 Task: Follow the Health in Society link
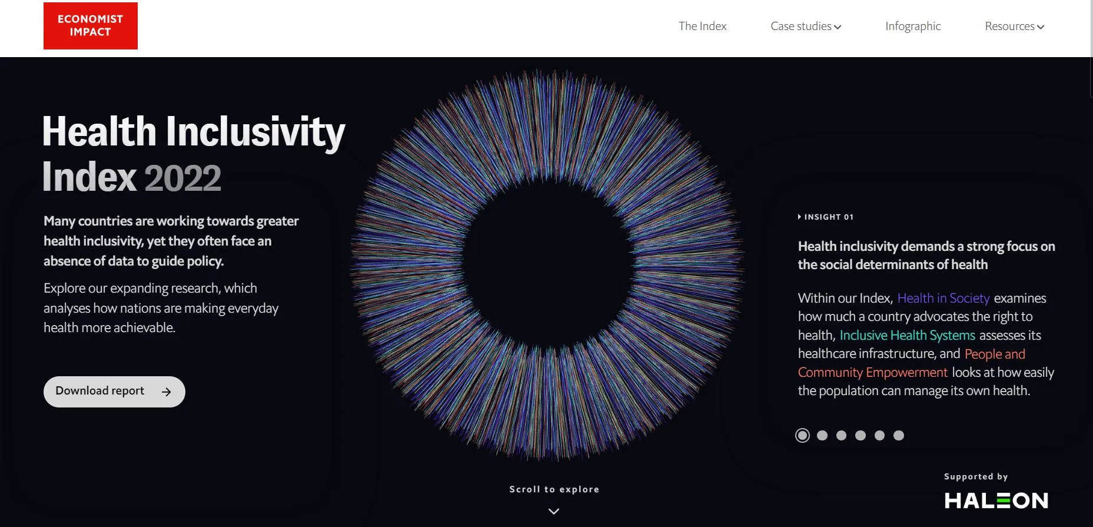943,299
